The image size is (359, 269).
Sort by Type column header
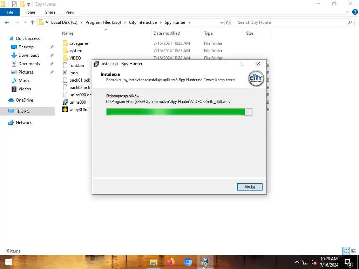click(208, 33)
